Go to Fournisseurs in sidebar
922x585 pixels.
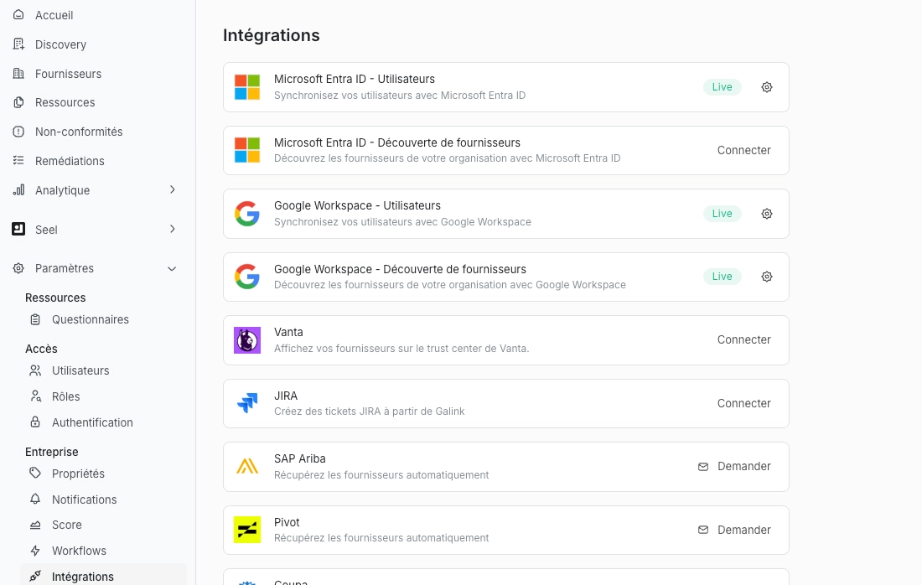68,74
